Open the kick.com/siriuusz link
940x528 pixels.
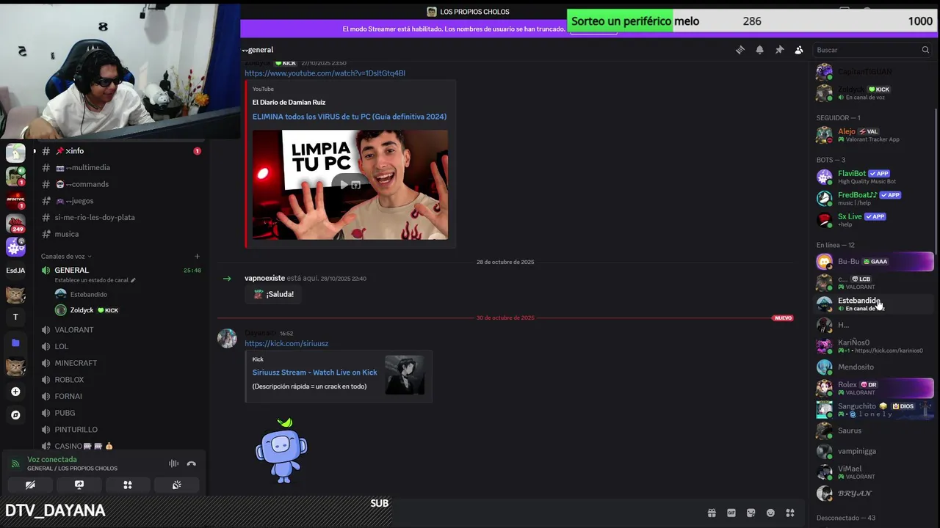286,344
